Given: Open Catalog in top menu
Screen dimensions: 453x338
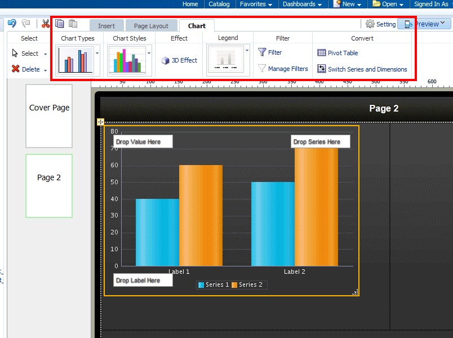Looking at the screenshot, I should 219,4.
